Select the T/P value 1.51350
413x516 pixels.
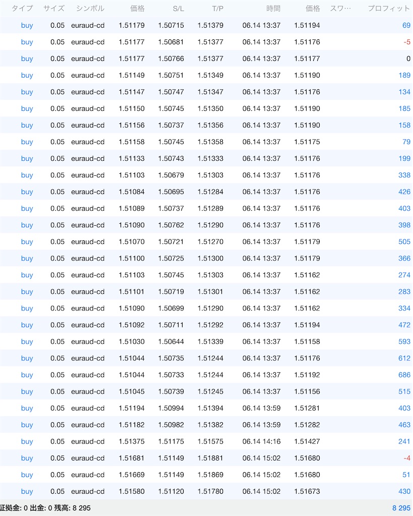pyautogui.click(x=210, y=109)
